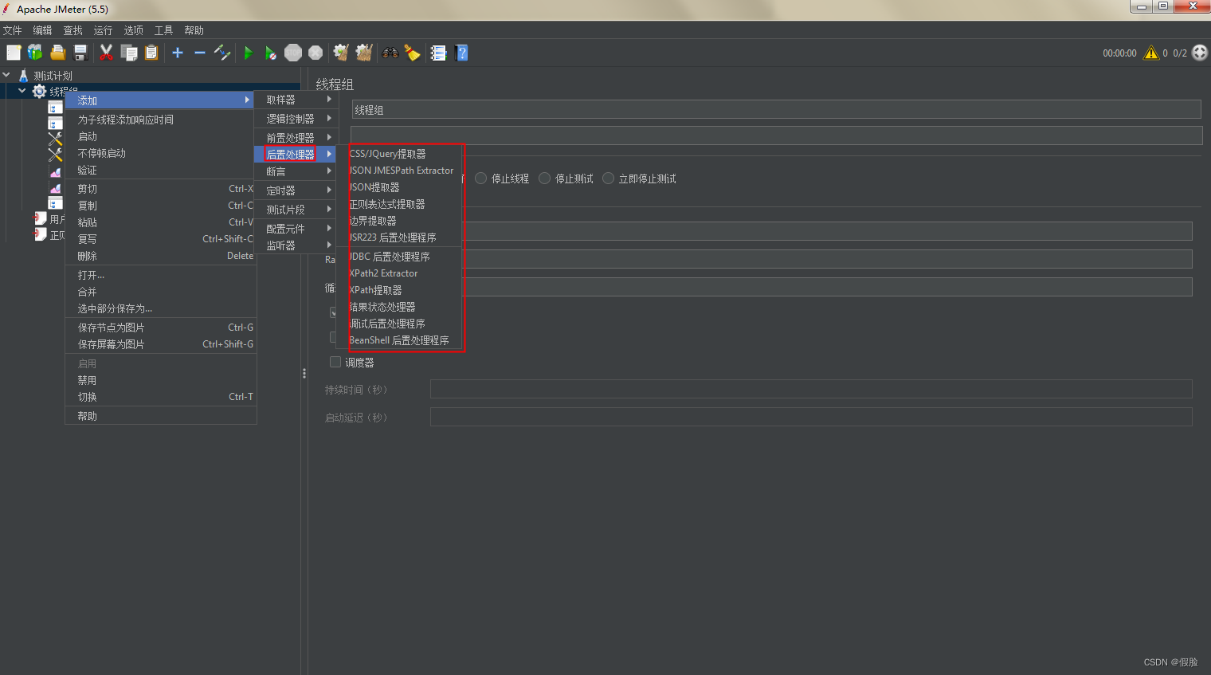This screenshot has width=1211, height=675.
Task: Expand the 定时器 submenu
Action: pos(296,190)
